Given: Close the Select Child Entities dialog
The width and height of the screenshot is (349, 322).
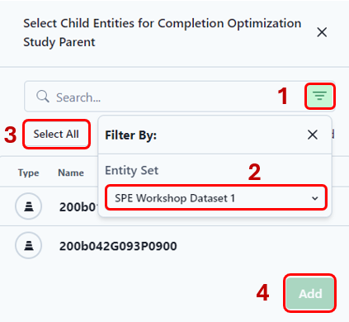Looking at the screenshot, I should tap(322, 32).
